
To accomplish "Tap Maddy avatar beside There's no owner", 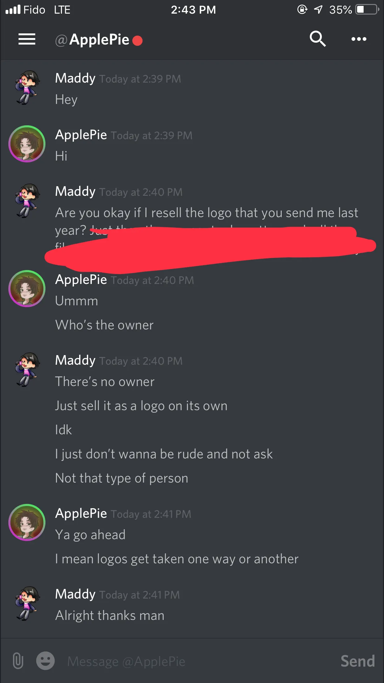I will point(27,370).
